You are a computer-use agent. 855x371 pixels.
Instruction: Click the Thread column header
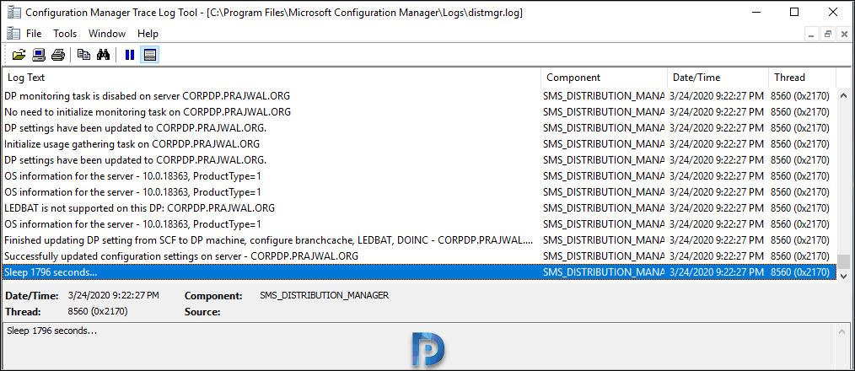coord(802,78)
